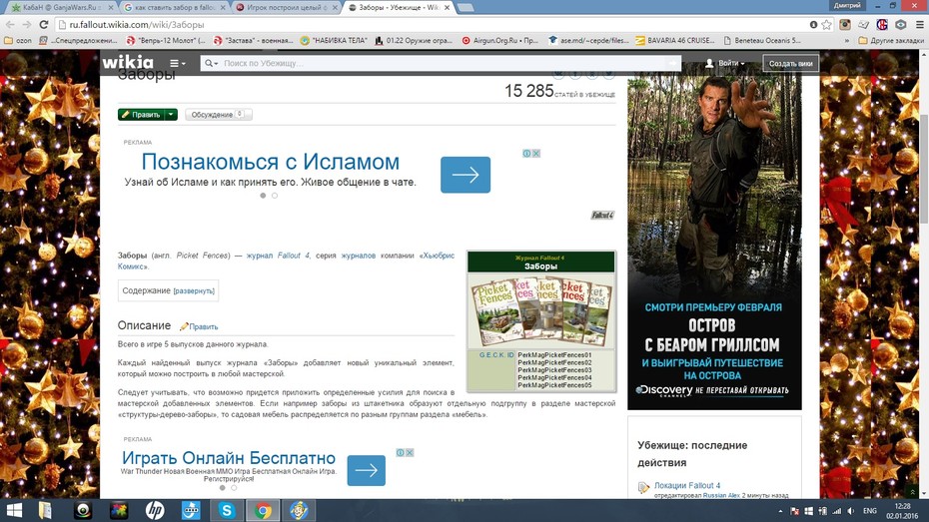Open the search scope dropdown magnifier
This screenshot has height=522, width=929.
point(211,63)
